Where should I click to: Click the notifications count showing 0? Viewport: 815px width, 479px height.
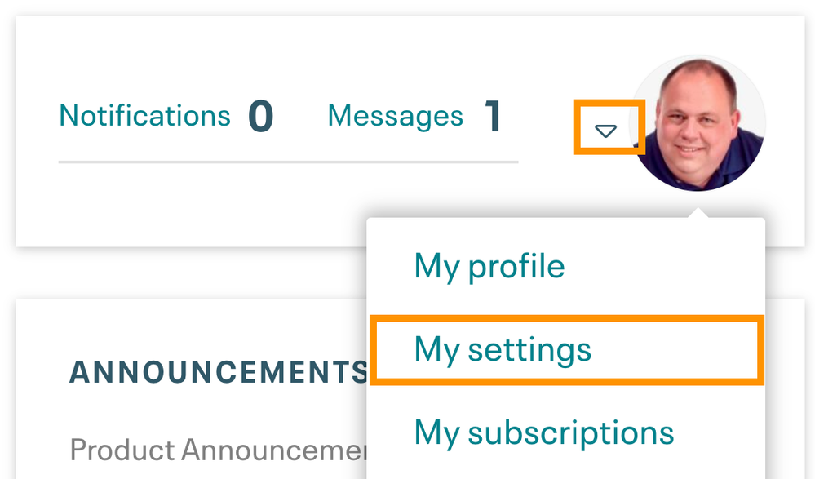pyautogui.click(x=260, y=117)
